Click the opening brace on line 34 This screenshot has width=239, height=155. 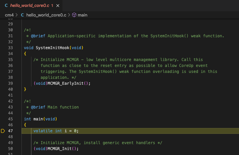(25, 54)
